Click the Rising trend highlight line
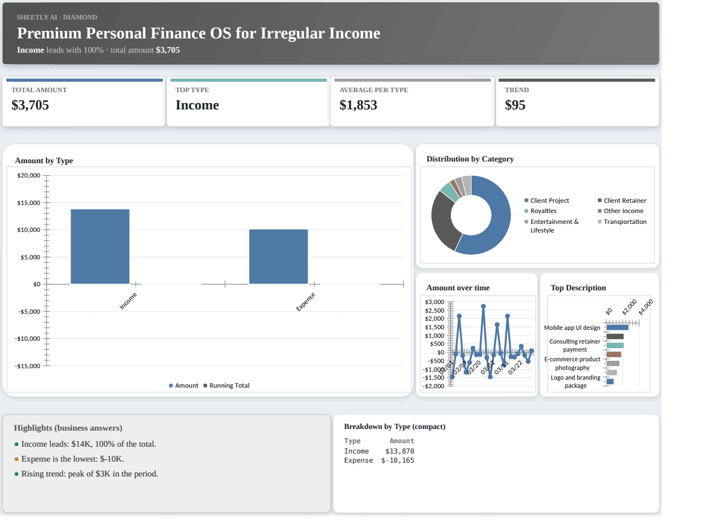Viewport: 703px width, 528px height. [x=86, y=474]
